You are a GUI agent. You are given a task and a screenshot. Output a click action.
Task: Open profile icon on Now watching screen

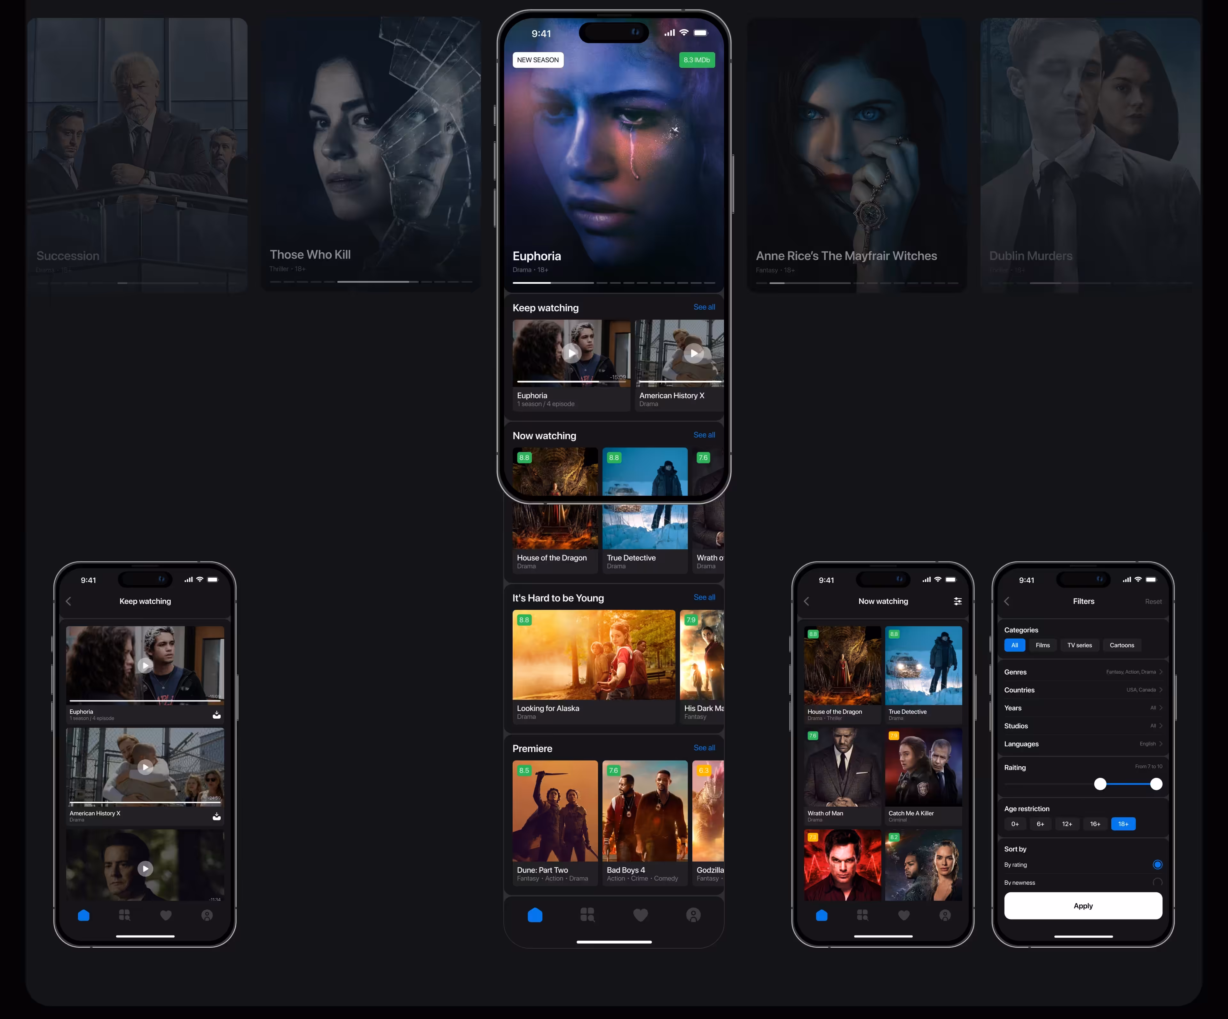pos(945,915)
